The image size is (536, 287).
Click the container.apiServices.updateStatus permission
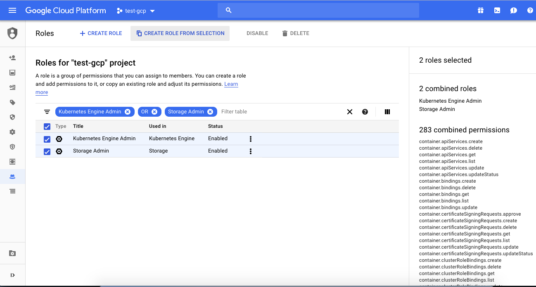tap(459, 174)
